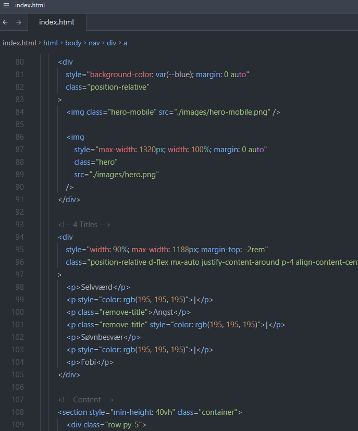The image size is (358, 431).
Task: Click nav in the breadcrumb path
Action: 94,43
